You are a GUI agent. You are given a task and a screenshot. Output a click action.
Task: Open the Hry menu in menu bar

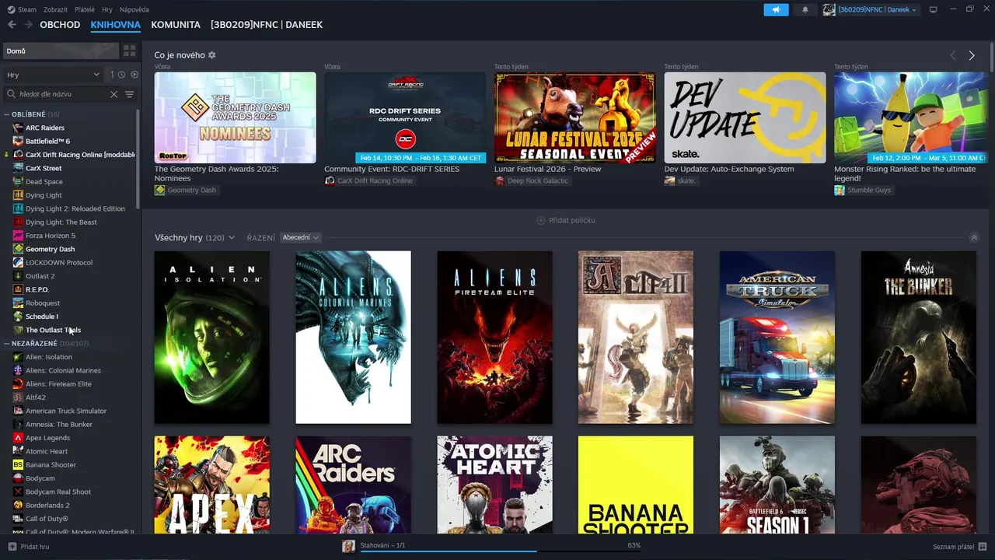pos(107,9)
